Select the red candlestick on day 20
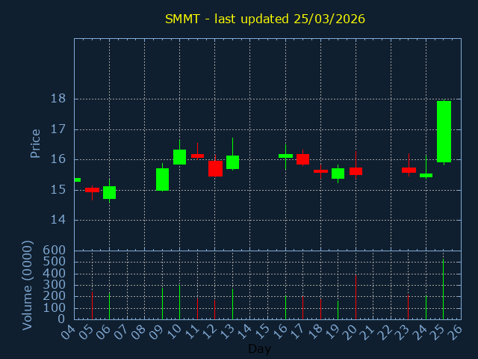The height and width of the screenshot is (359, 478). coord(356,171)
